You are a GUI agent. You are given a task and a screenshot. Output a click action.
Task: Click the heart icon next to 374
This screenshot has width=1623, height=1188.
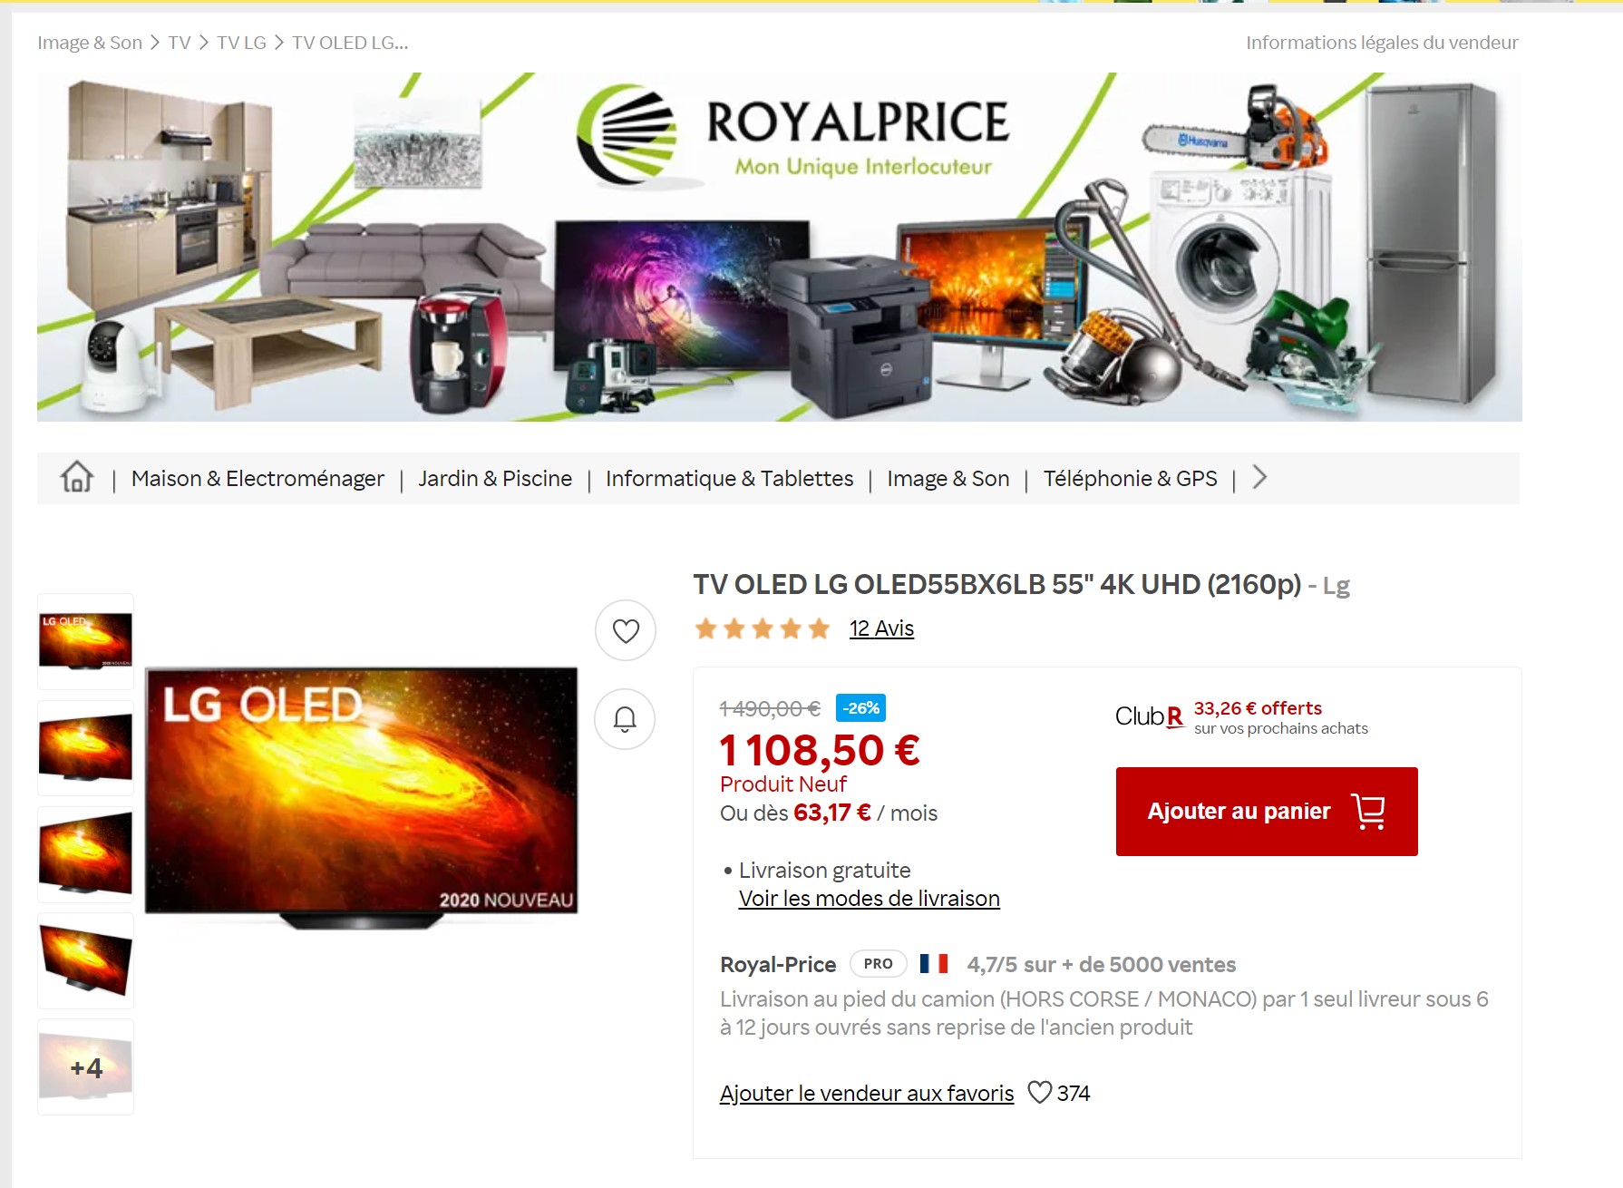(1040, 1092)
